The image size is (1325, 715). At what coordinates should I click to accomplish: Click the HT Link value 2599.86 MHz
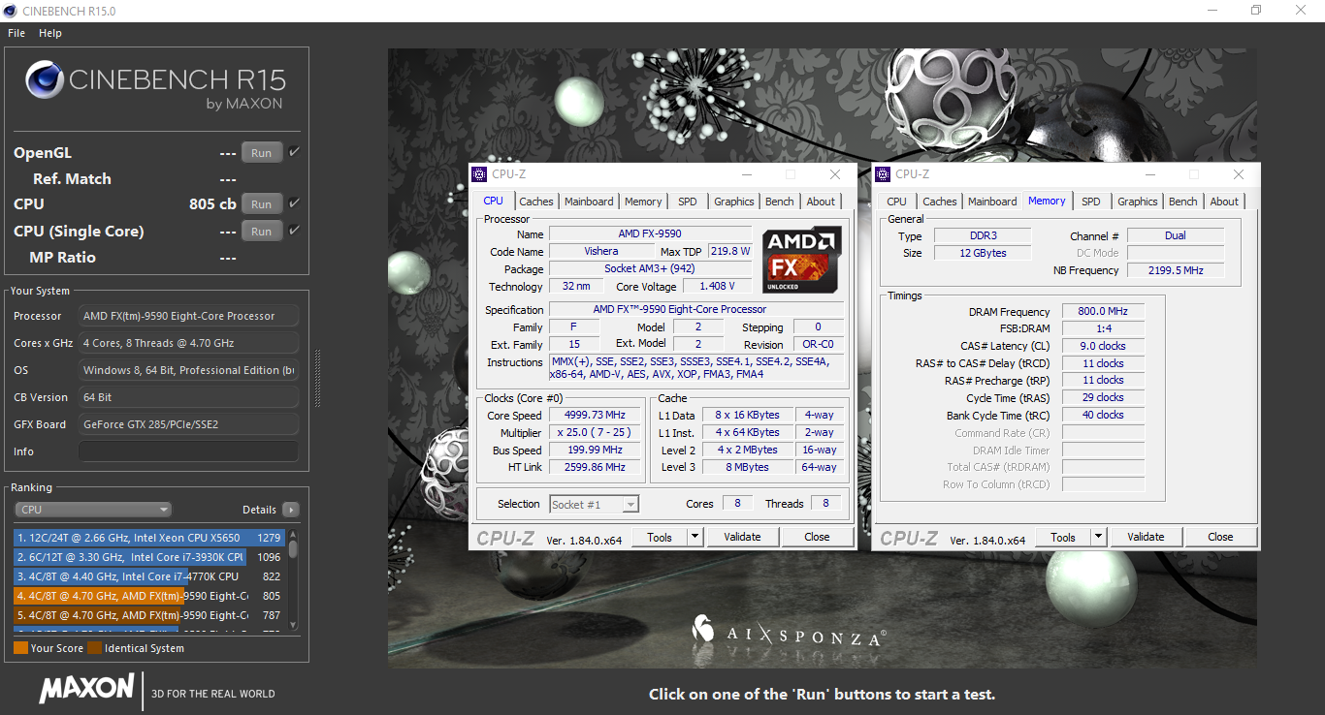coord(595,467)
